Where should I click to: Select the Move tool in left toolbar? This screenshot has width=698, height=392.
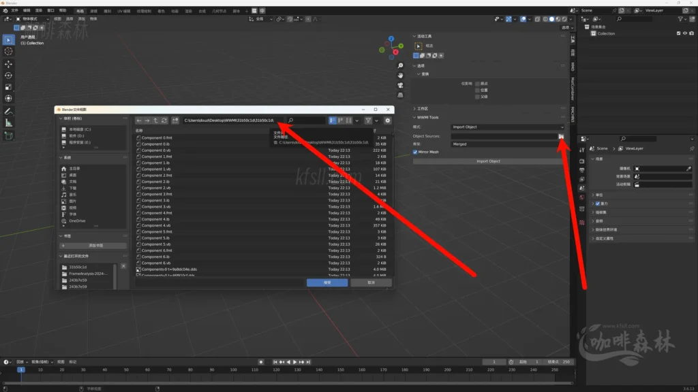[8, 63]
